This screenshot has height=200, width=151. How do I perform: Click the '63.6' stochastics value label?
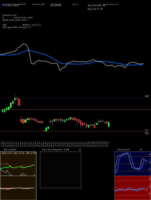tap(146, 161)
